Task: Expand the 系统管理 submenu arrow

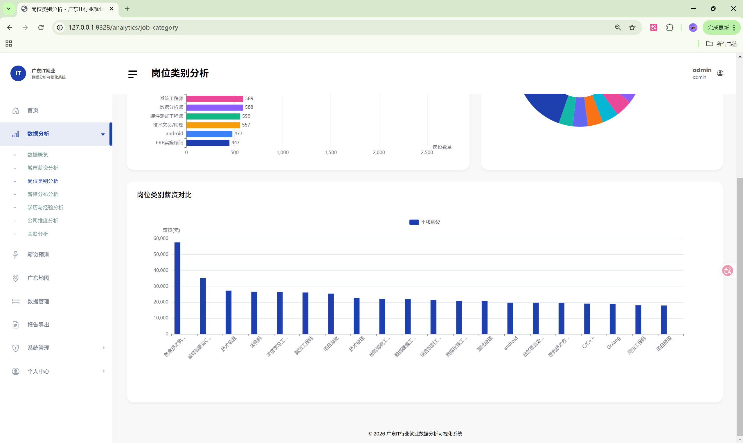Action: click(x=103, y=348)
